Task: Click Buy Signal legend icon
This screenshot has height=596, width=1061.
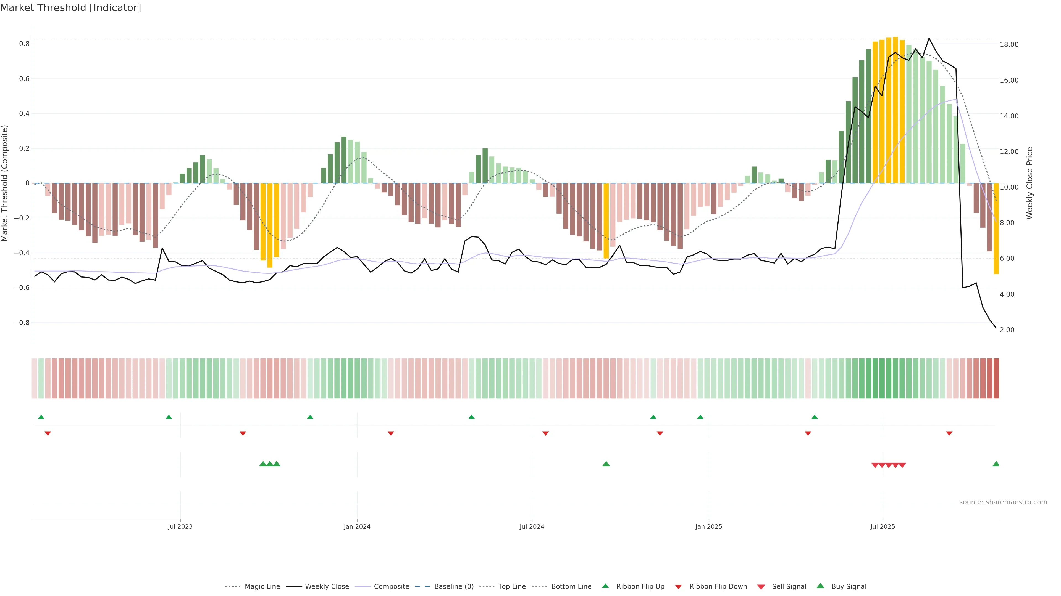Action: (820, 586)
